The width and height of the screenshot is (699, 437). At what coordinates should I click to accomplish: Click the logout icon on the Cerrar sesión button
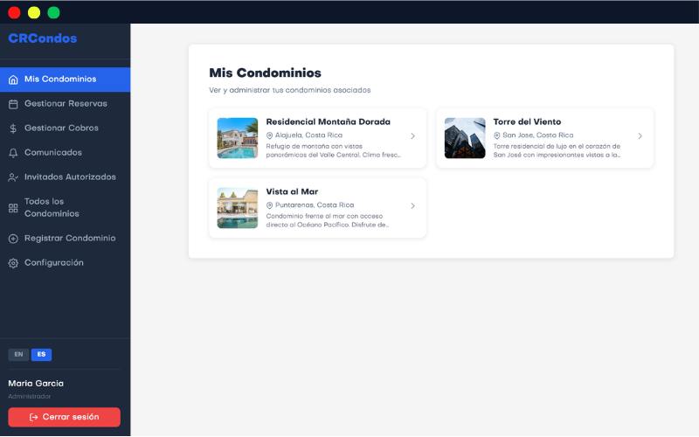(x=33, y=418)
